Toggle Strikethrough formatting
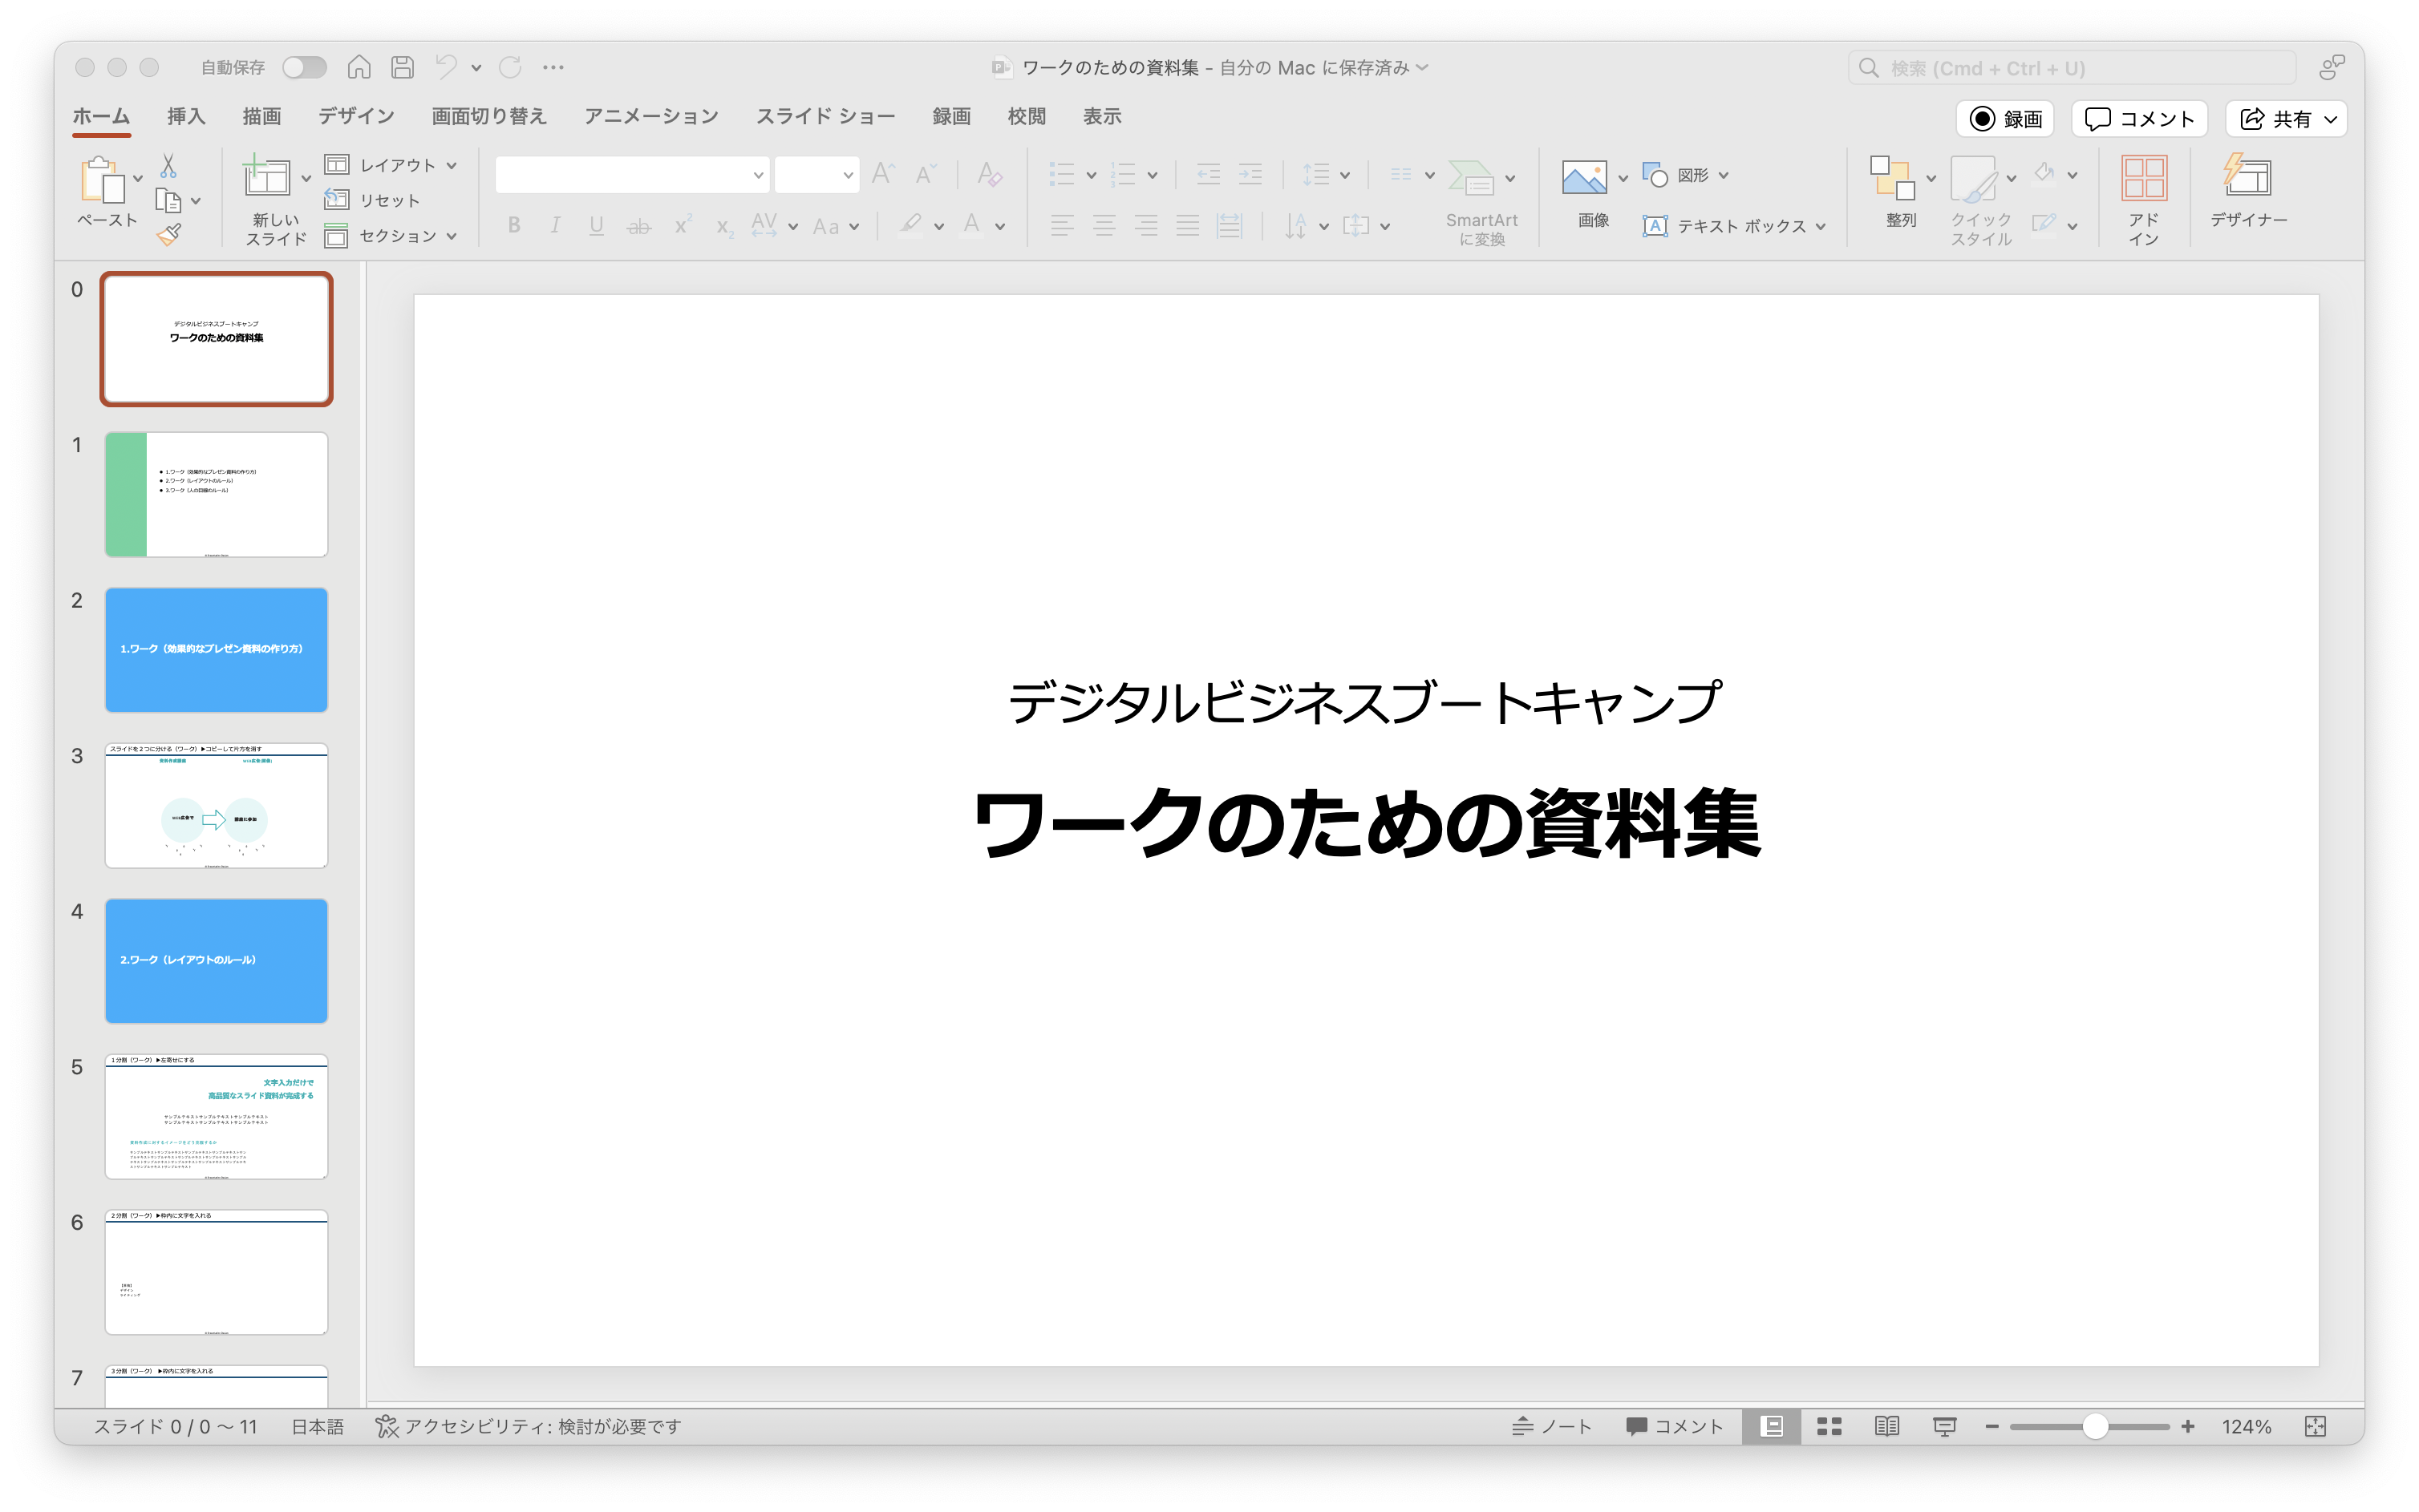This screenshot has height=1512, width=2419. click(638, 227)
